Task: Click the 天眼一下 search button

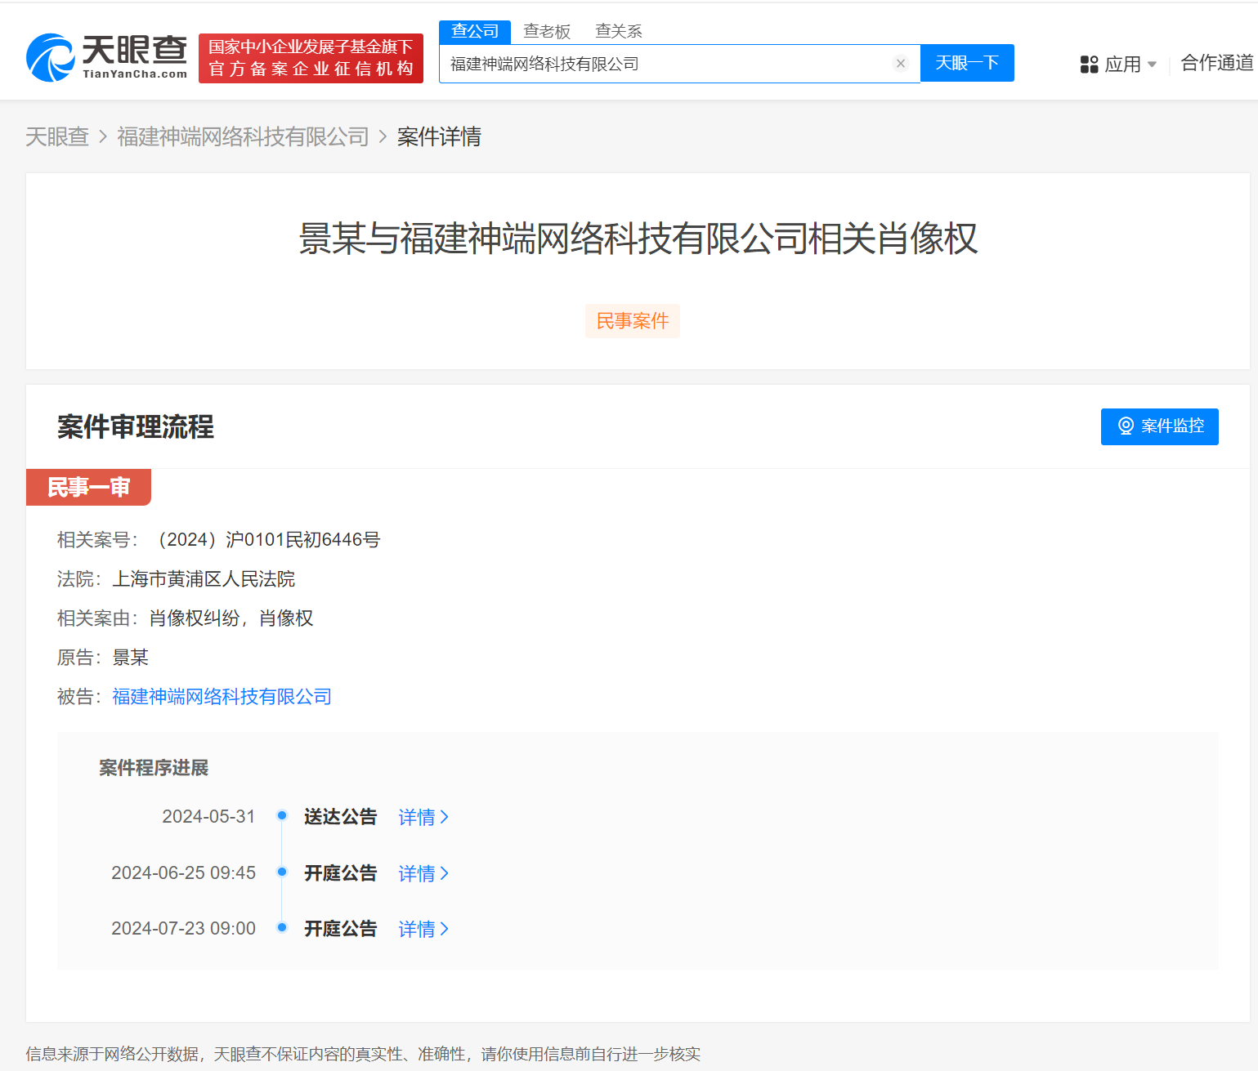Action: pos(967,63)
